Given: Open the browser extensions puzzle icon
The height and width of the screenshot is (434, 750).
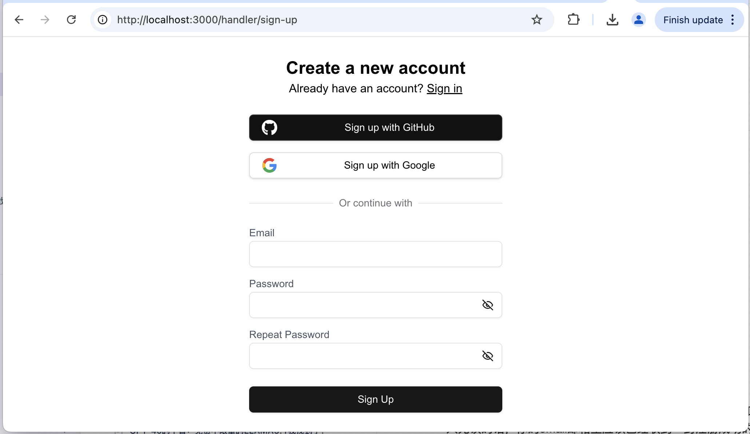Looking at the screenshot, I should pos(574,20).
